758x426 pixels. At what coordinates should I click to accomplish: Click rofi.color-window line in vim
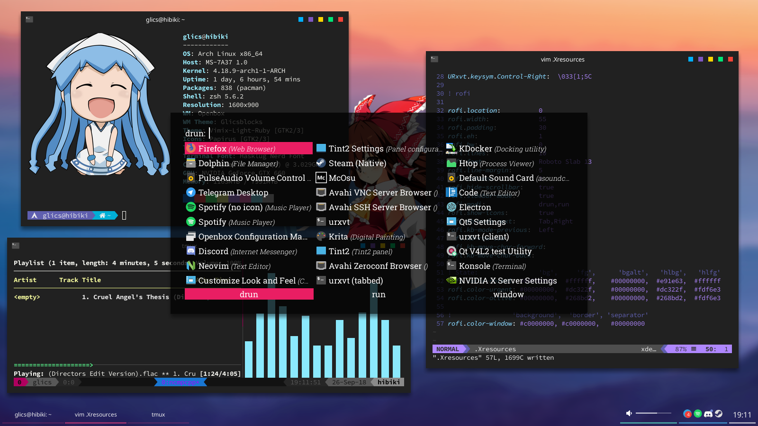(x=546, y=324)
